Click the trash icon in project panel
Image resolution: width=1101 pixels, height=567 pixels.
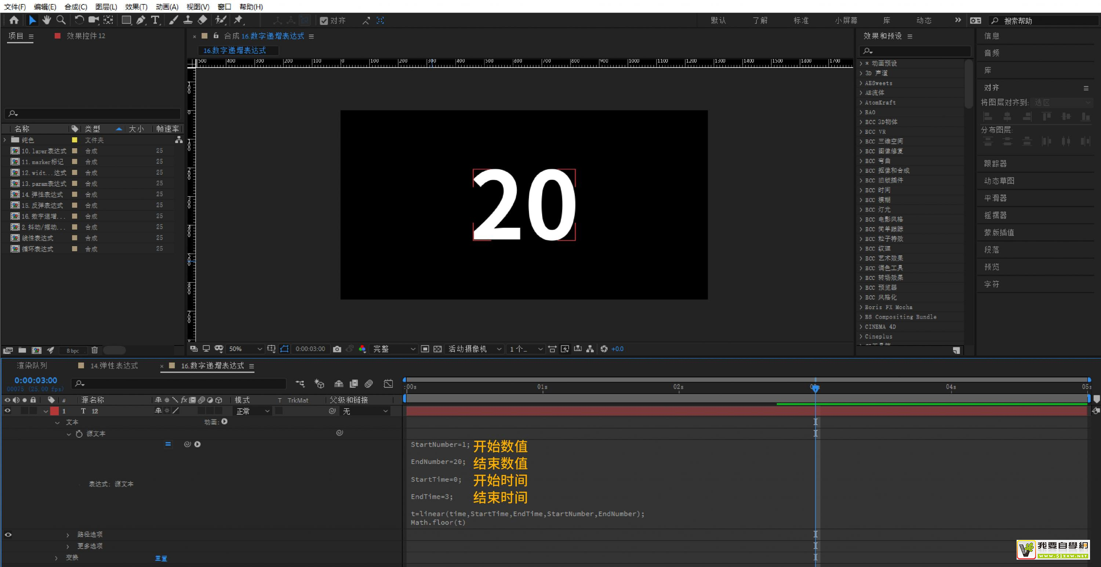tap(94, 350)
